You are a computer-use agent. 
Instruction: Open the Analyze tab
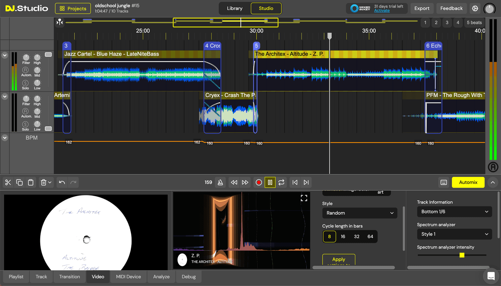click(161, 277)
